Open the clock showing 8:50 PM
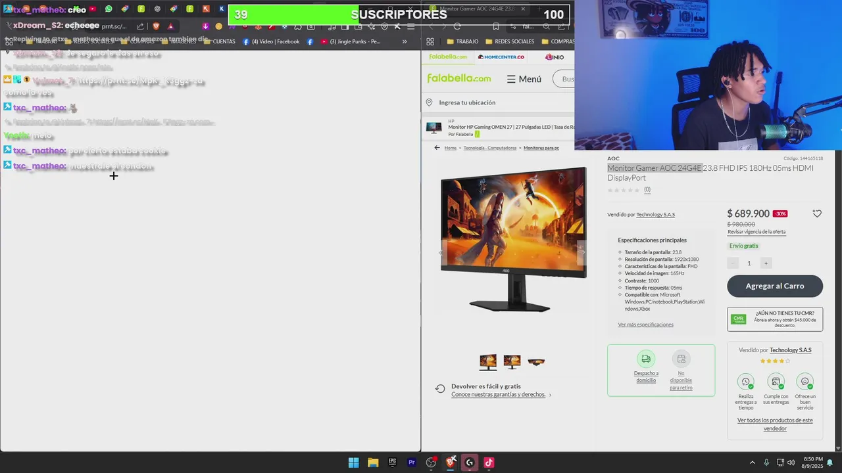 pyautogui.click(x=813, y=462)
